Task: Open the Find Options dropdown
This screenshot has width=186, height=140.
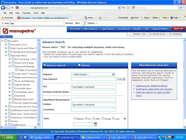Action: tap(92, 23)
